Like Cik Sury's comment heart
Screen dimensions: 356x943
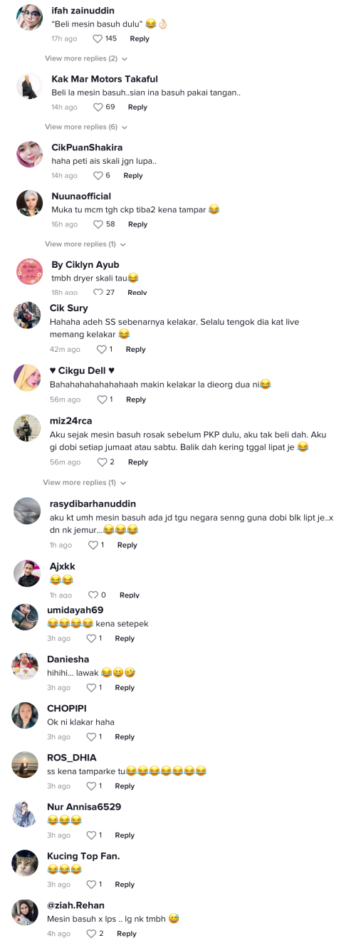101,349
